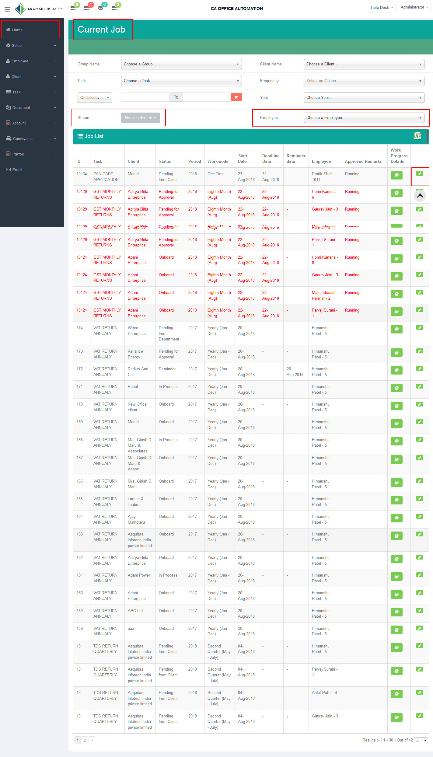Open the results per page dropdown

point(421,740)
